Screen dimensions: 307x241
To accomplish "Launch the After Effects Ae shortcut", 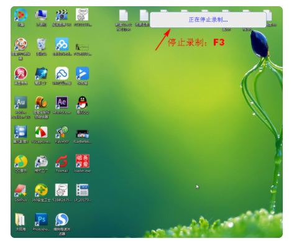I will click(62, 102).
